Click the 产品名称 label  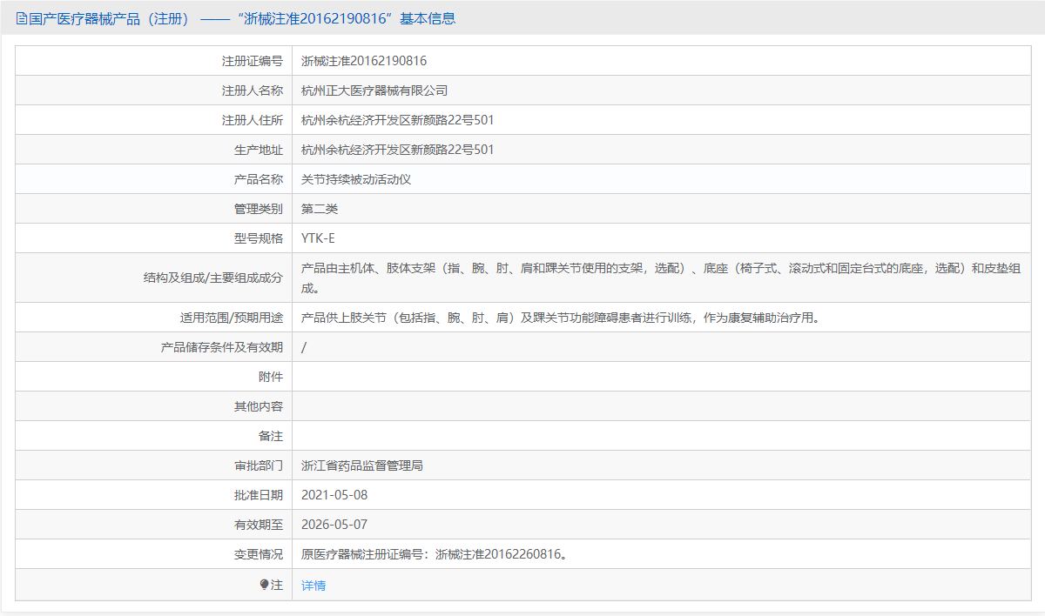click(x=259, y=179)
